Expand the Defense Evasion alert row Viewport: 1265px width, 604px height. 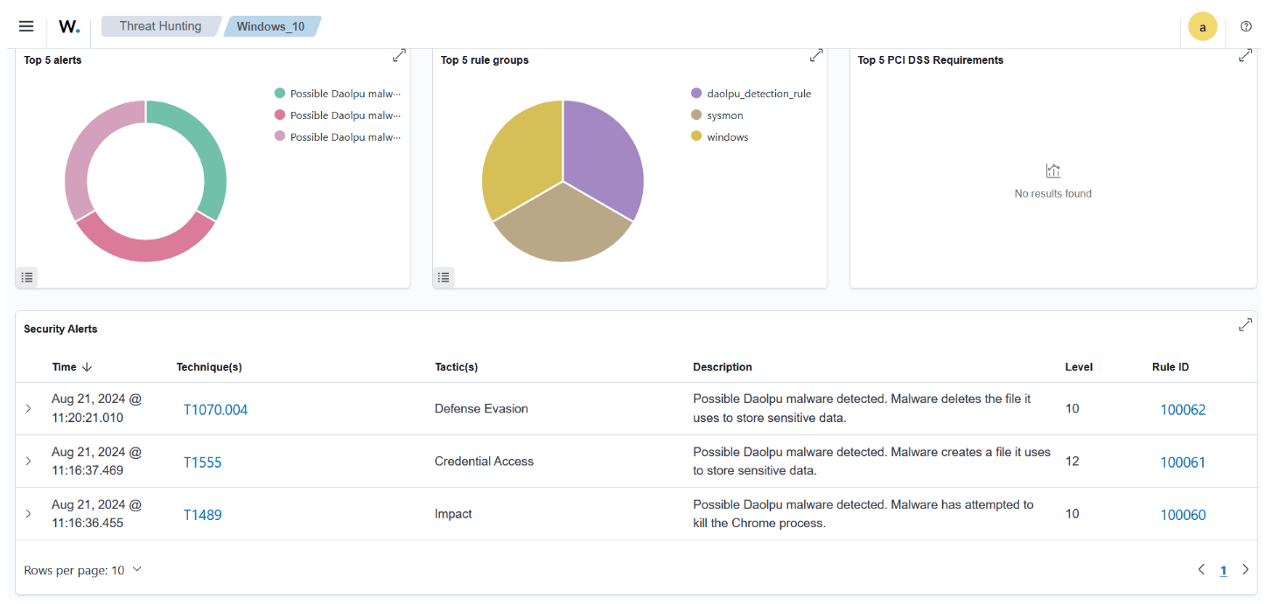(28, 408)
